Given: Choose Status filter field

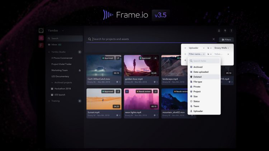Looking at the screenshot, I should click(x=204, y=102).
